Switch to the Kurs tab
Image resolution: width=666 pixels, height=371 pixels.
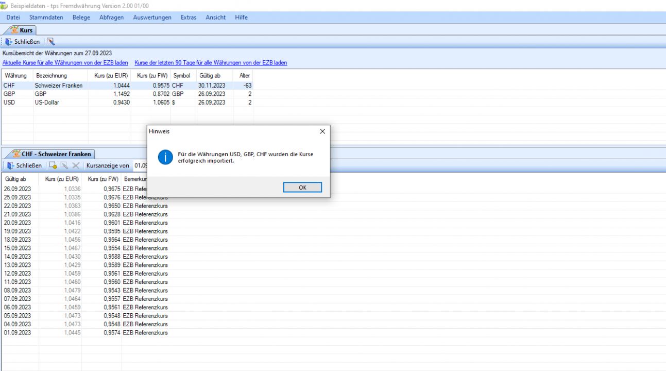click(x=22, y=30)
